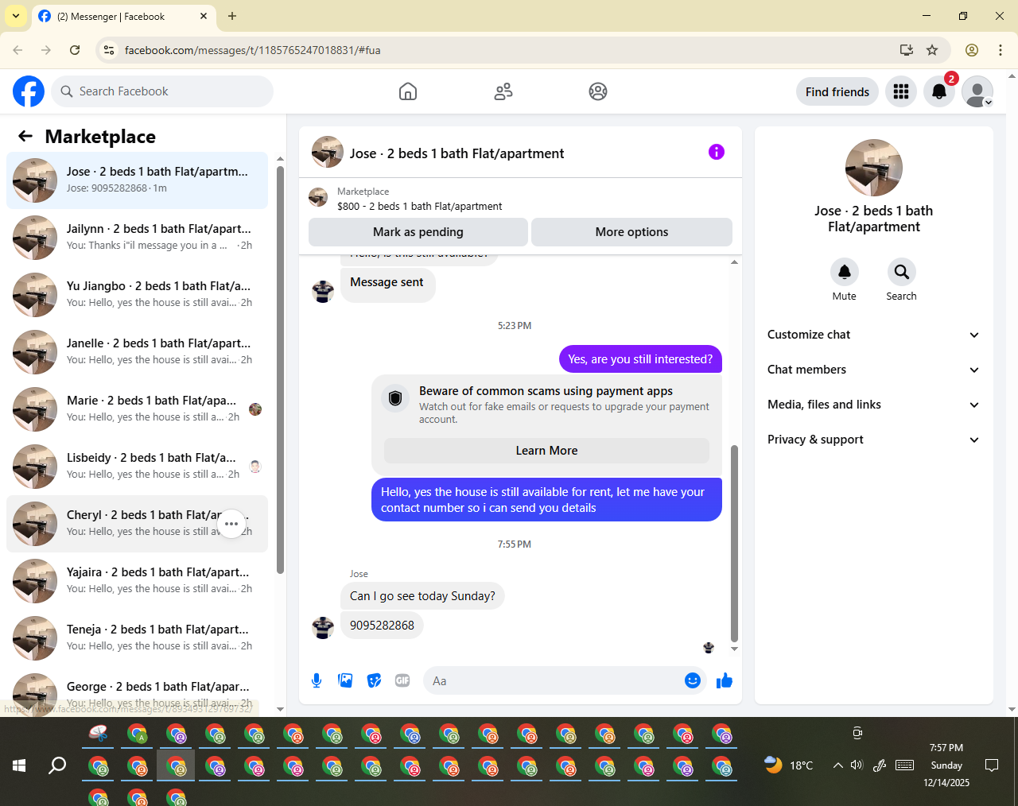Install app icon in address bar

pos(907,50)
